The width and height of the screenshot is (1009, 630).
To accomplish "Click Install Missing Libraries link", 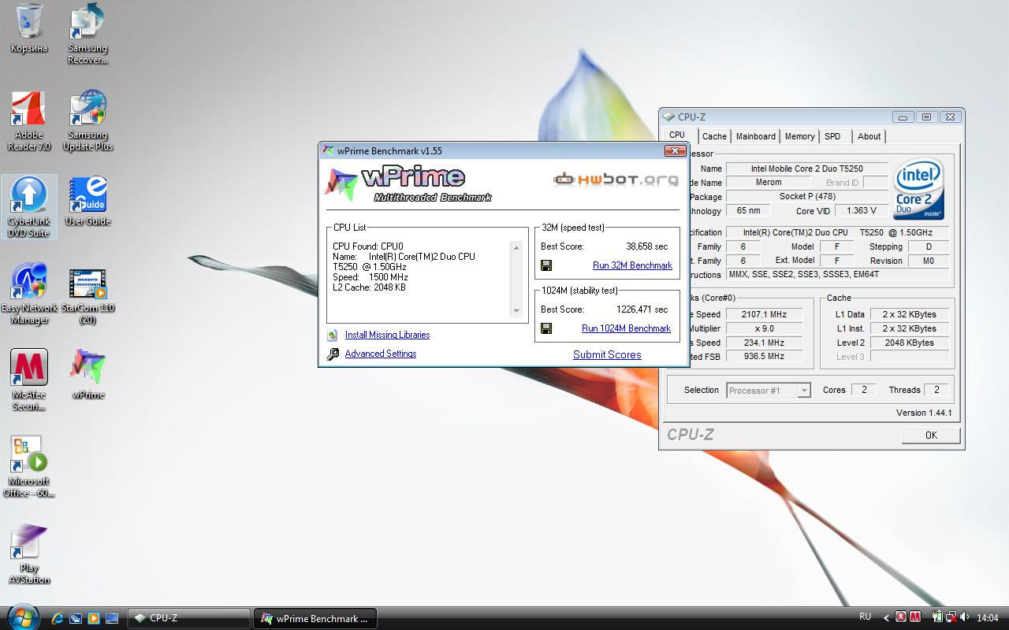I will pos(387,335).
